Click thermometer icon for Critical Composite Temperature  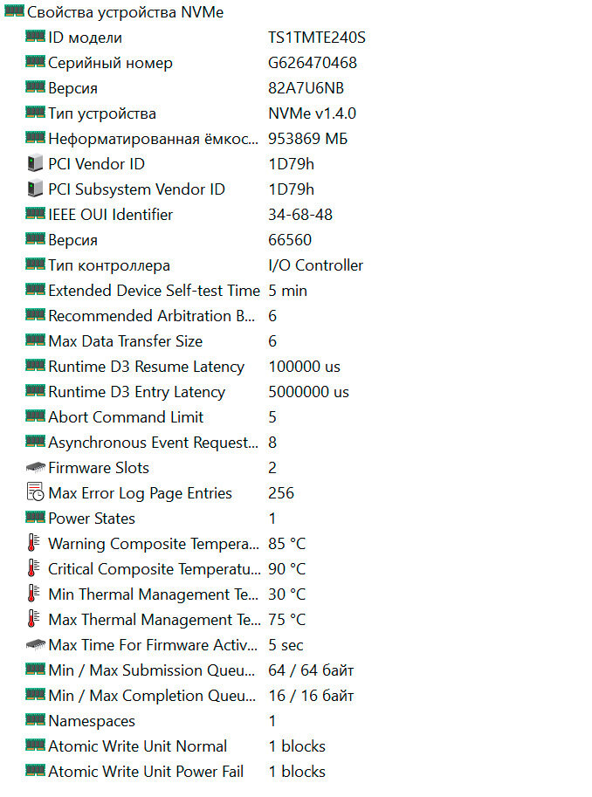(33, 568)
